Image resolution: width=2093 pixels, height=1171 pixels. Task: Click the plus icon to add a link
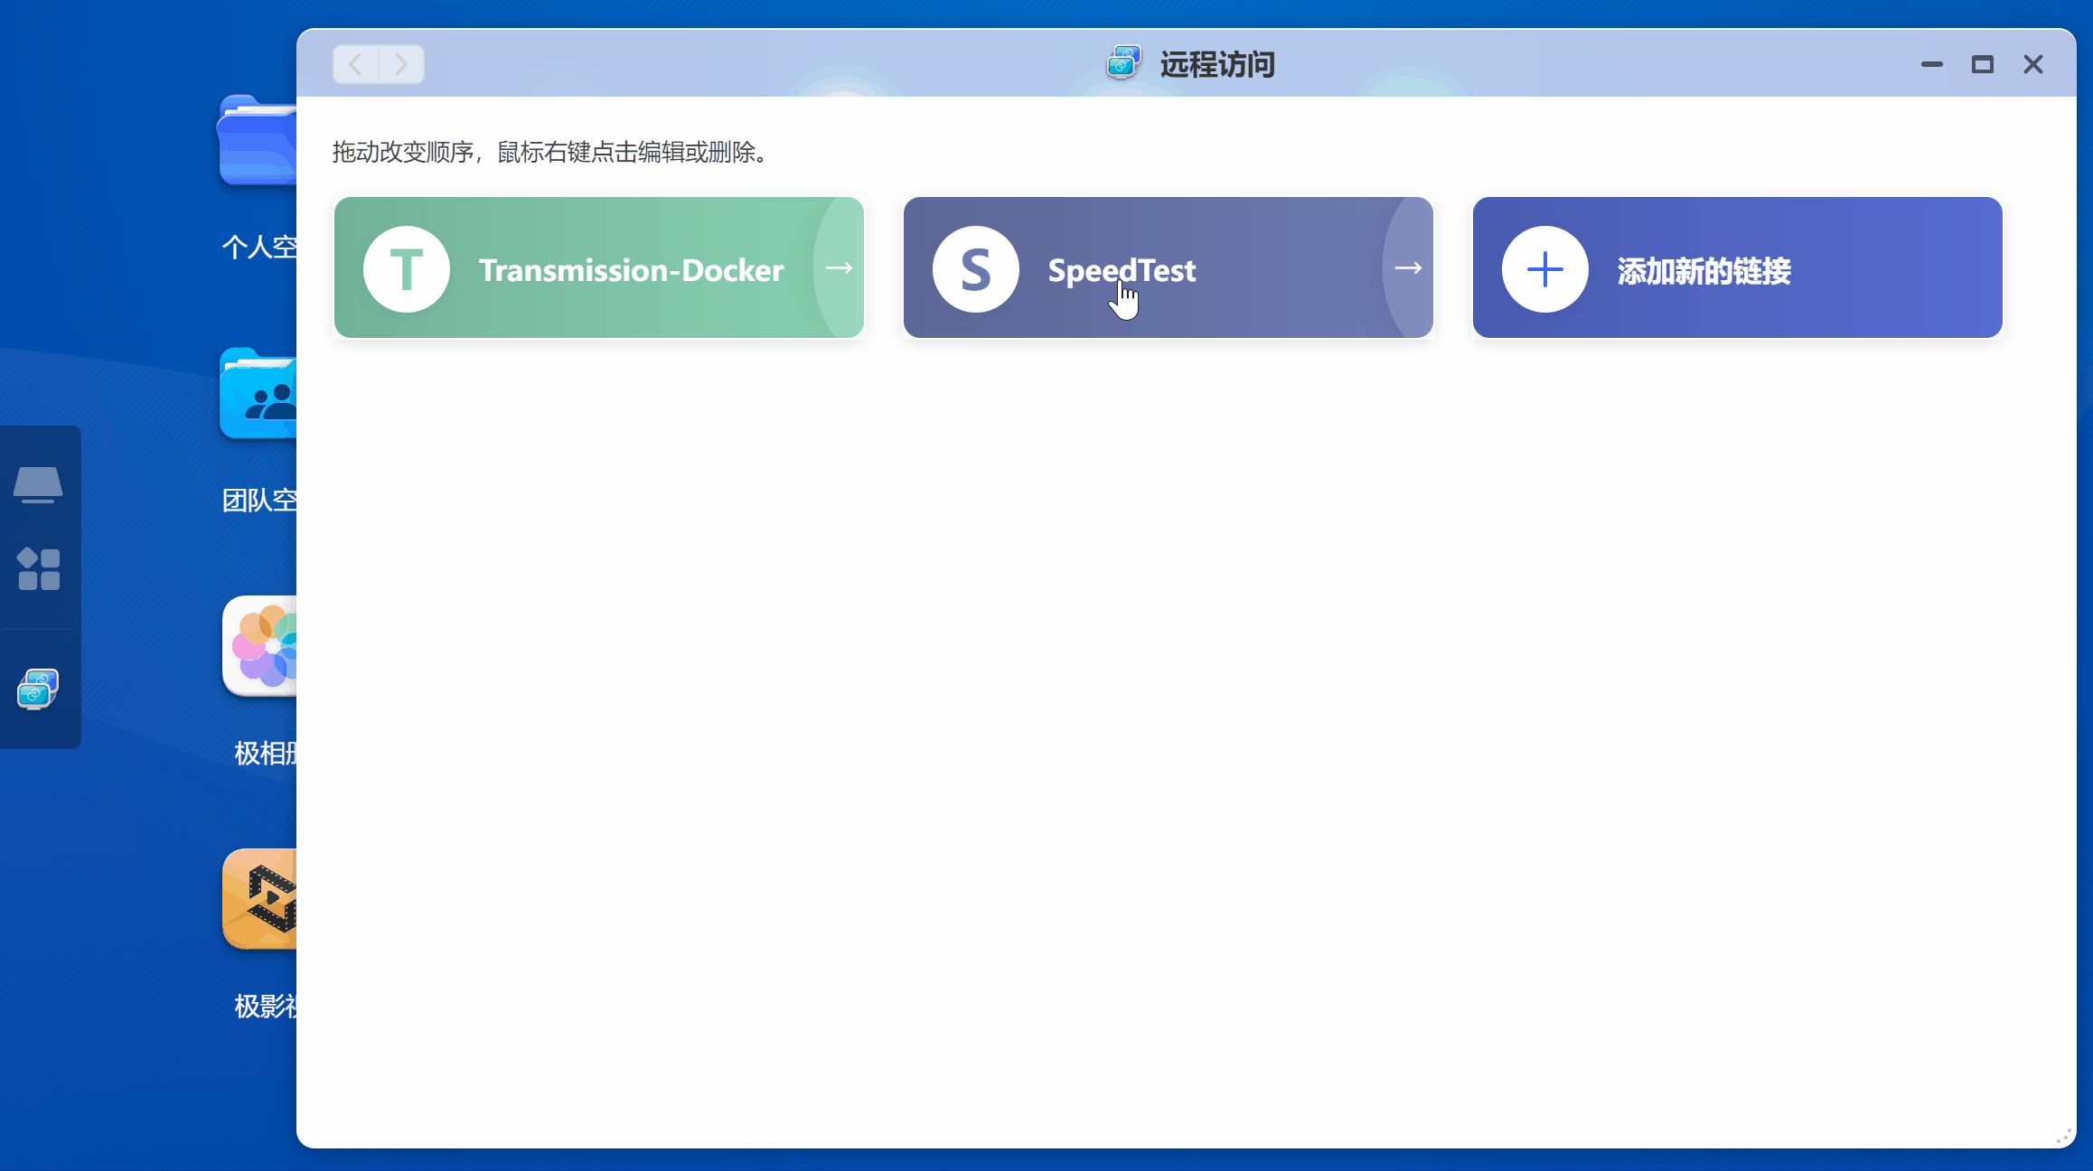click(1545, 269)
